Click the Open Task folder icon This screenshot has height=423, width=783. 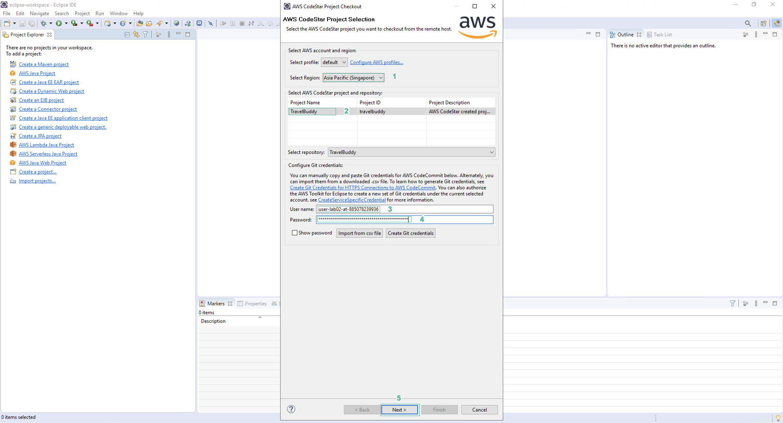pos(149,23)
